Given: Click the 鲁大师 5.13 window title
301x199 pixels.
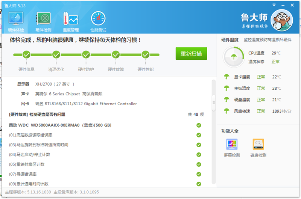Looking at the screenshot, I should [15, 6].
